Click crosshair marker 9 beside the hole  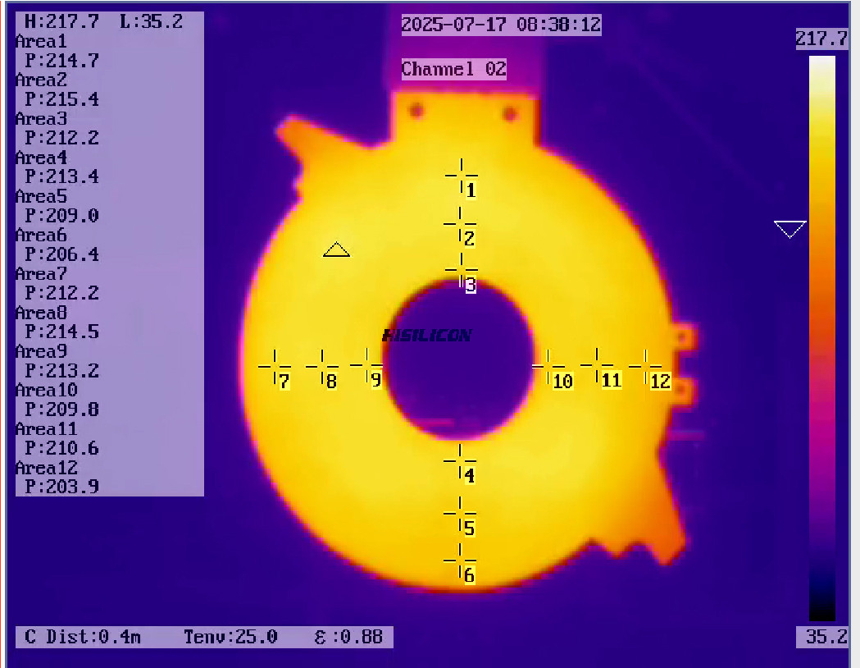[x=366, y=364]
